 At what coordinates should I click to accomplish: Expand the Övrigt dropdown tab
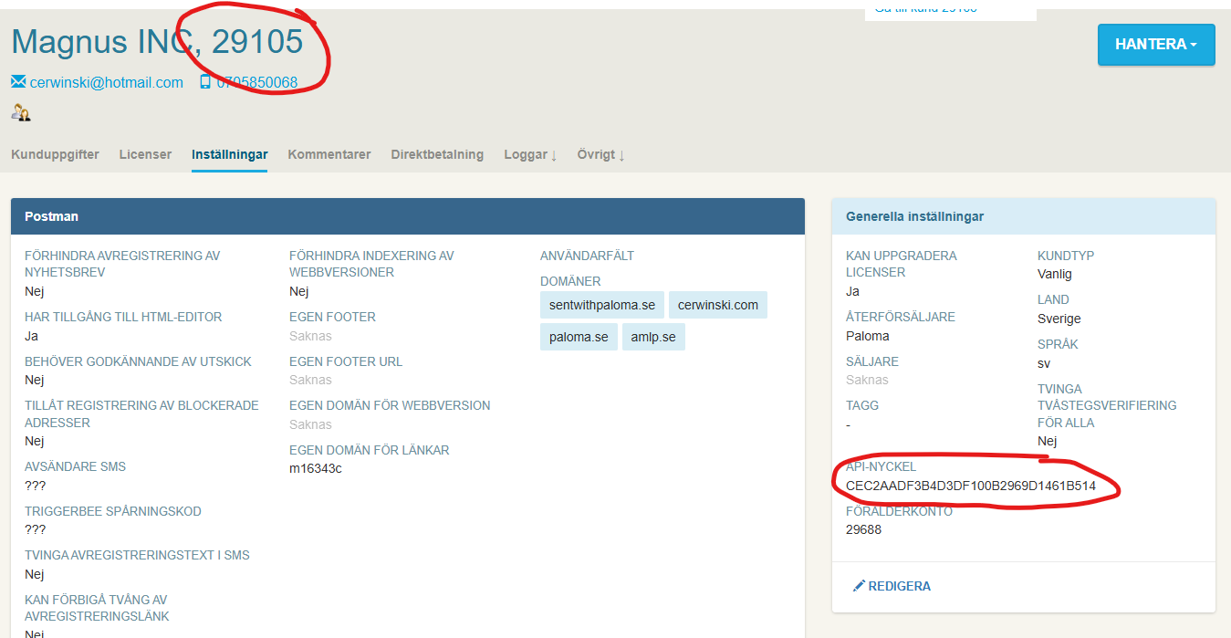600,154
